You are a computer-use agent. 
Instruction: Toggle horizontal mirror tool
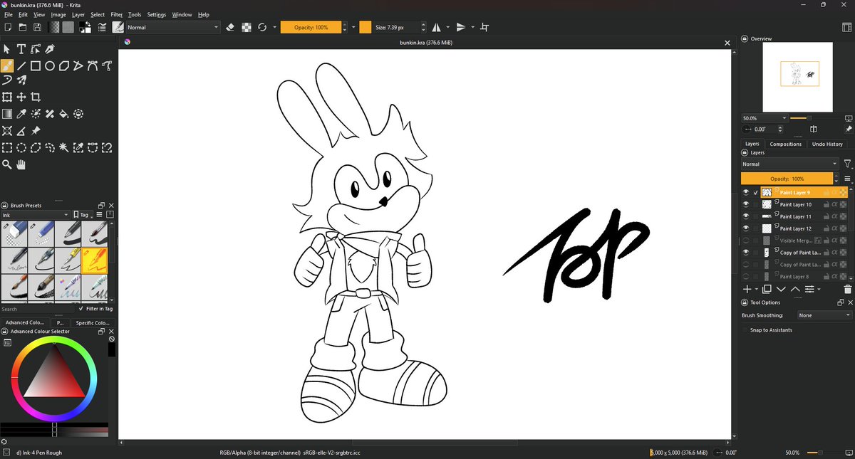coord(437,27)
